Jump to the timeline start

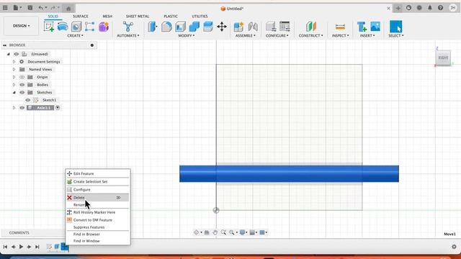coord(5,247)
